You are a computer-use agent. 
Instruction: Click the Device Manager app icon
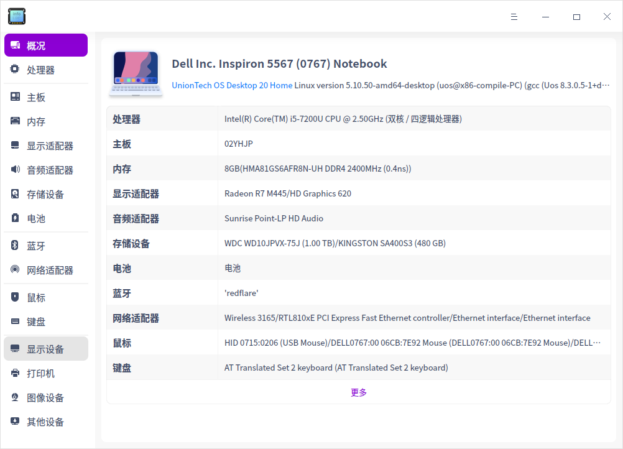pyautogui.click(x=17, y=16)
